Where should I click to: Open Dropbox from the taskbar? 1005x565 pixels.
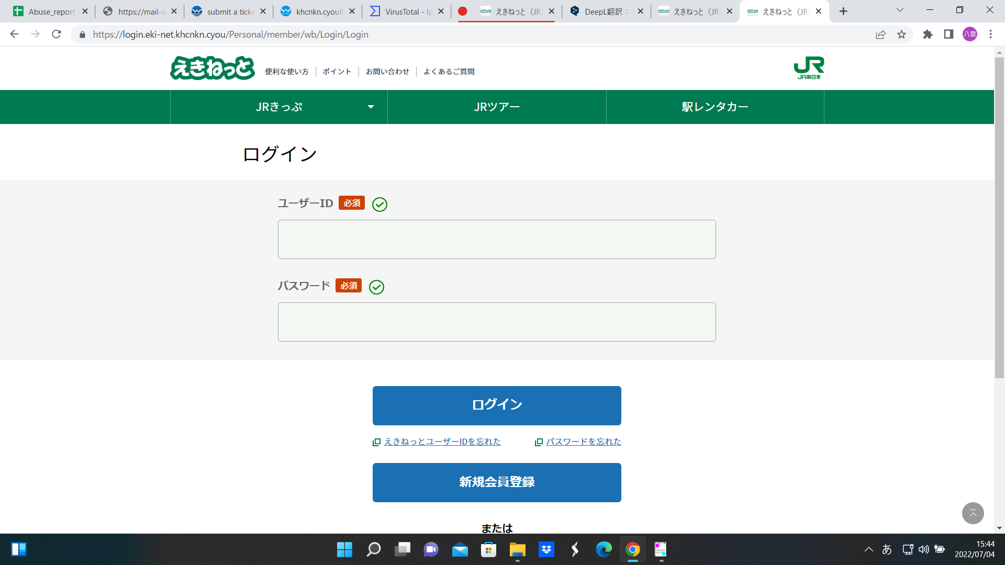pos(546,549)
